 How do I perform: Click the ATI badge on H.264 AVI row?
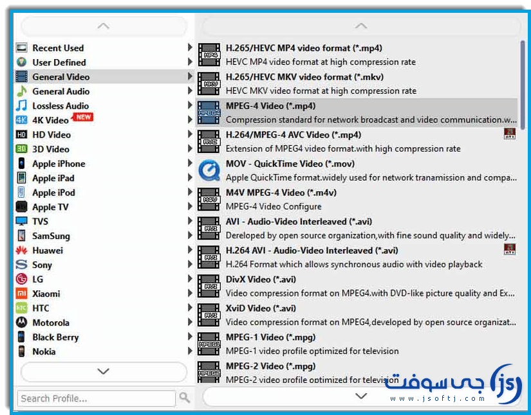pos(510,249)
